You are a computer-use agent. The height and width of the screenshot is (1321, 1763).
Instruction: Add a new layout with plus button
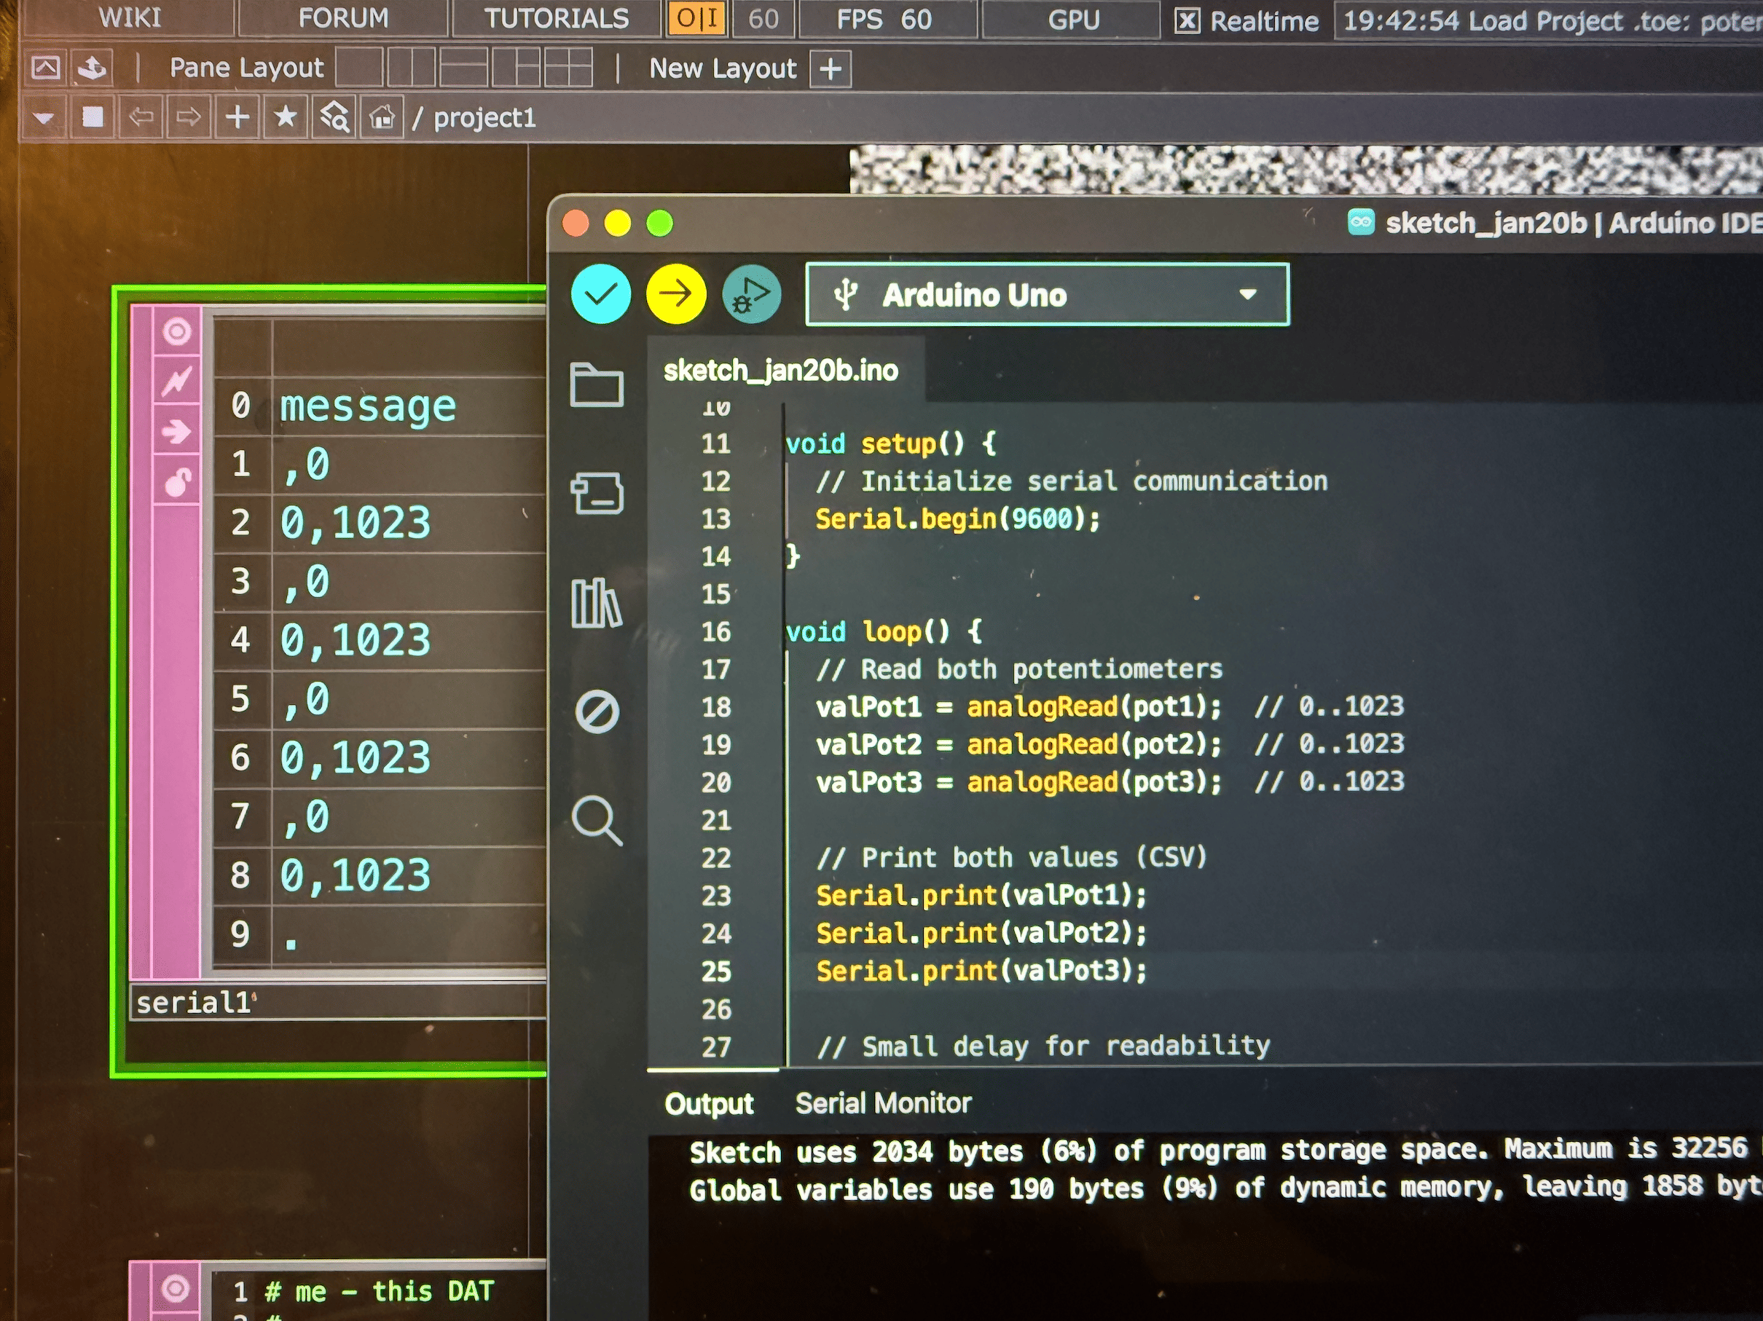coord(831,68)
